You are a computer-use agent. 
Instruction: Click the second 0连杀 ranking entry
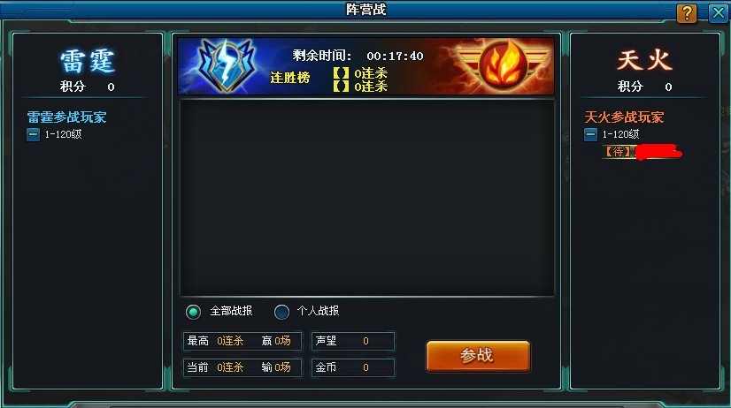(x=360, y=86)
